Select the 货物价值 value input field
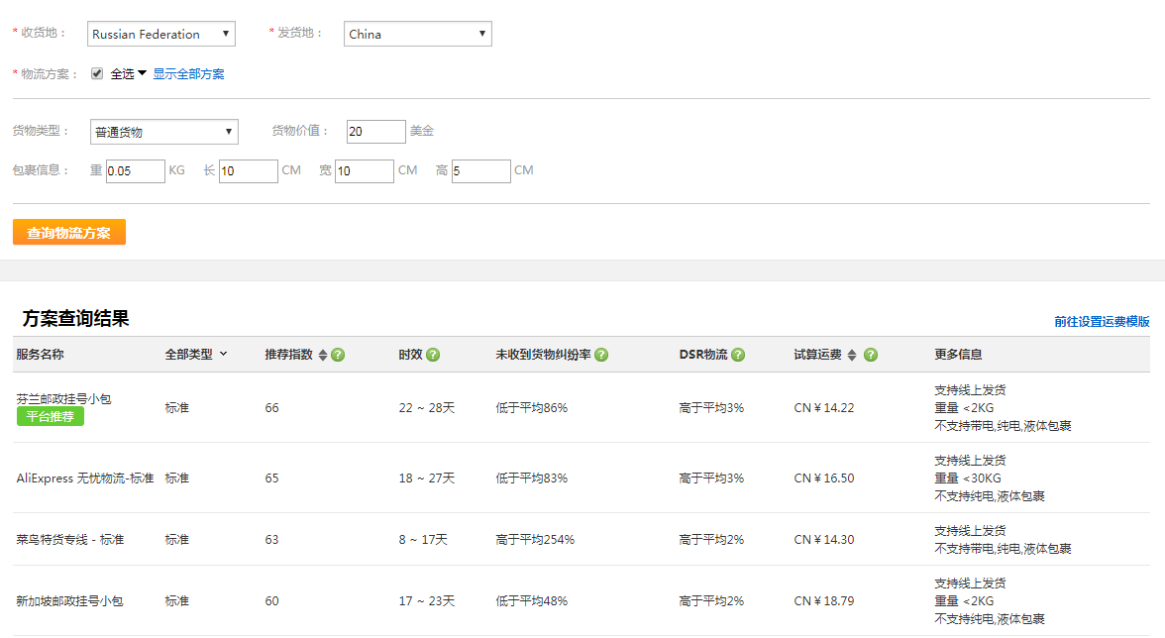1165x638 pixels. click(x=375, y=131)
